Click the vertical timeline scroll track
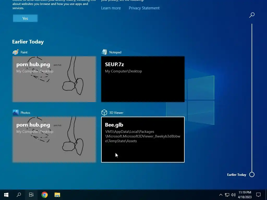Viewport: 267px width, 200px height. 252,98
